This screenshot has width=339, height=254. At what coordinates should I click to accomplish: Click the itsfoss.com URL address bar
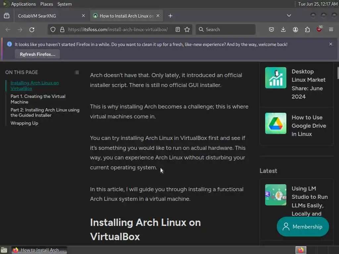pyautogui.click(x=118, y=29)
